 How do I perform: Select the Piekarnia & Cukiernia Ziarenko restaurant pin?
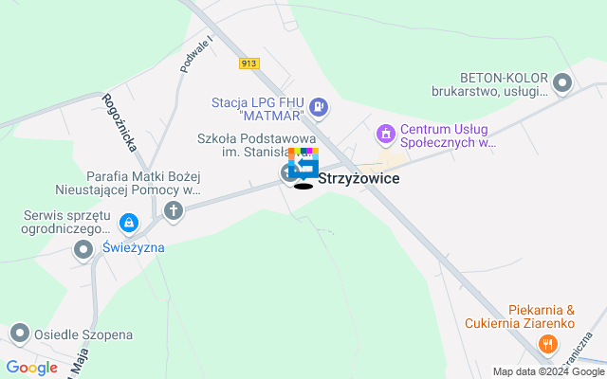tap(548, 345)
